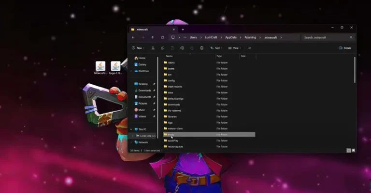The width and height of the screenshot is (371, 193).
Task: Expand the hidden breadcrumb ellipsis
Action: [185, 38]
